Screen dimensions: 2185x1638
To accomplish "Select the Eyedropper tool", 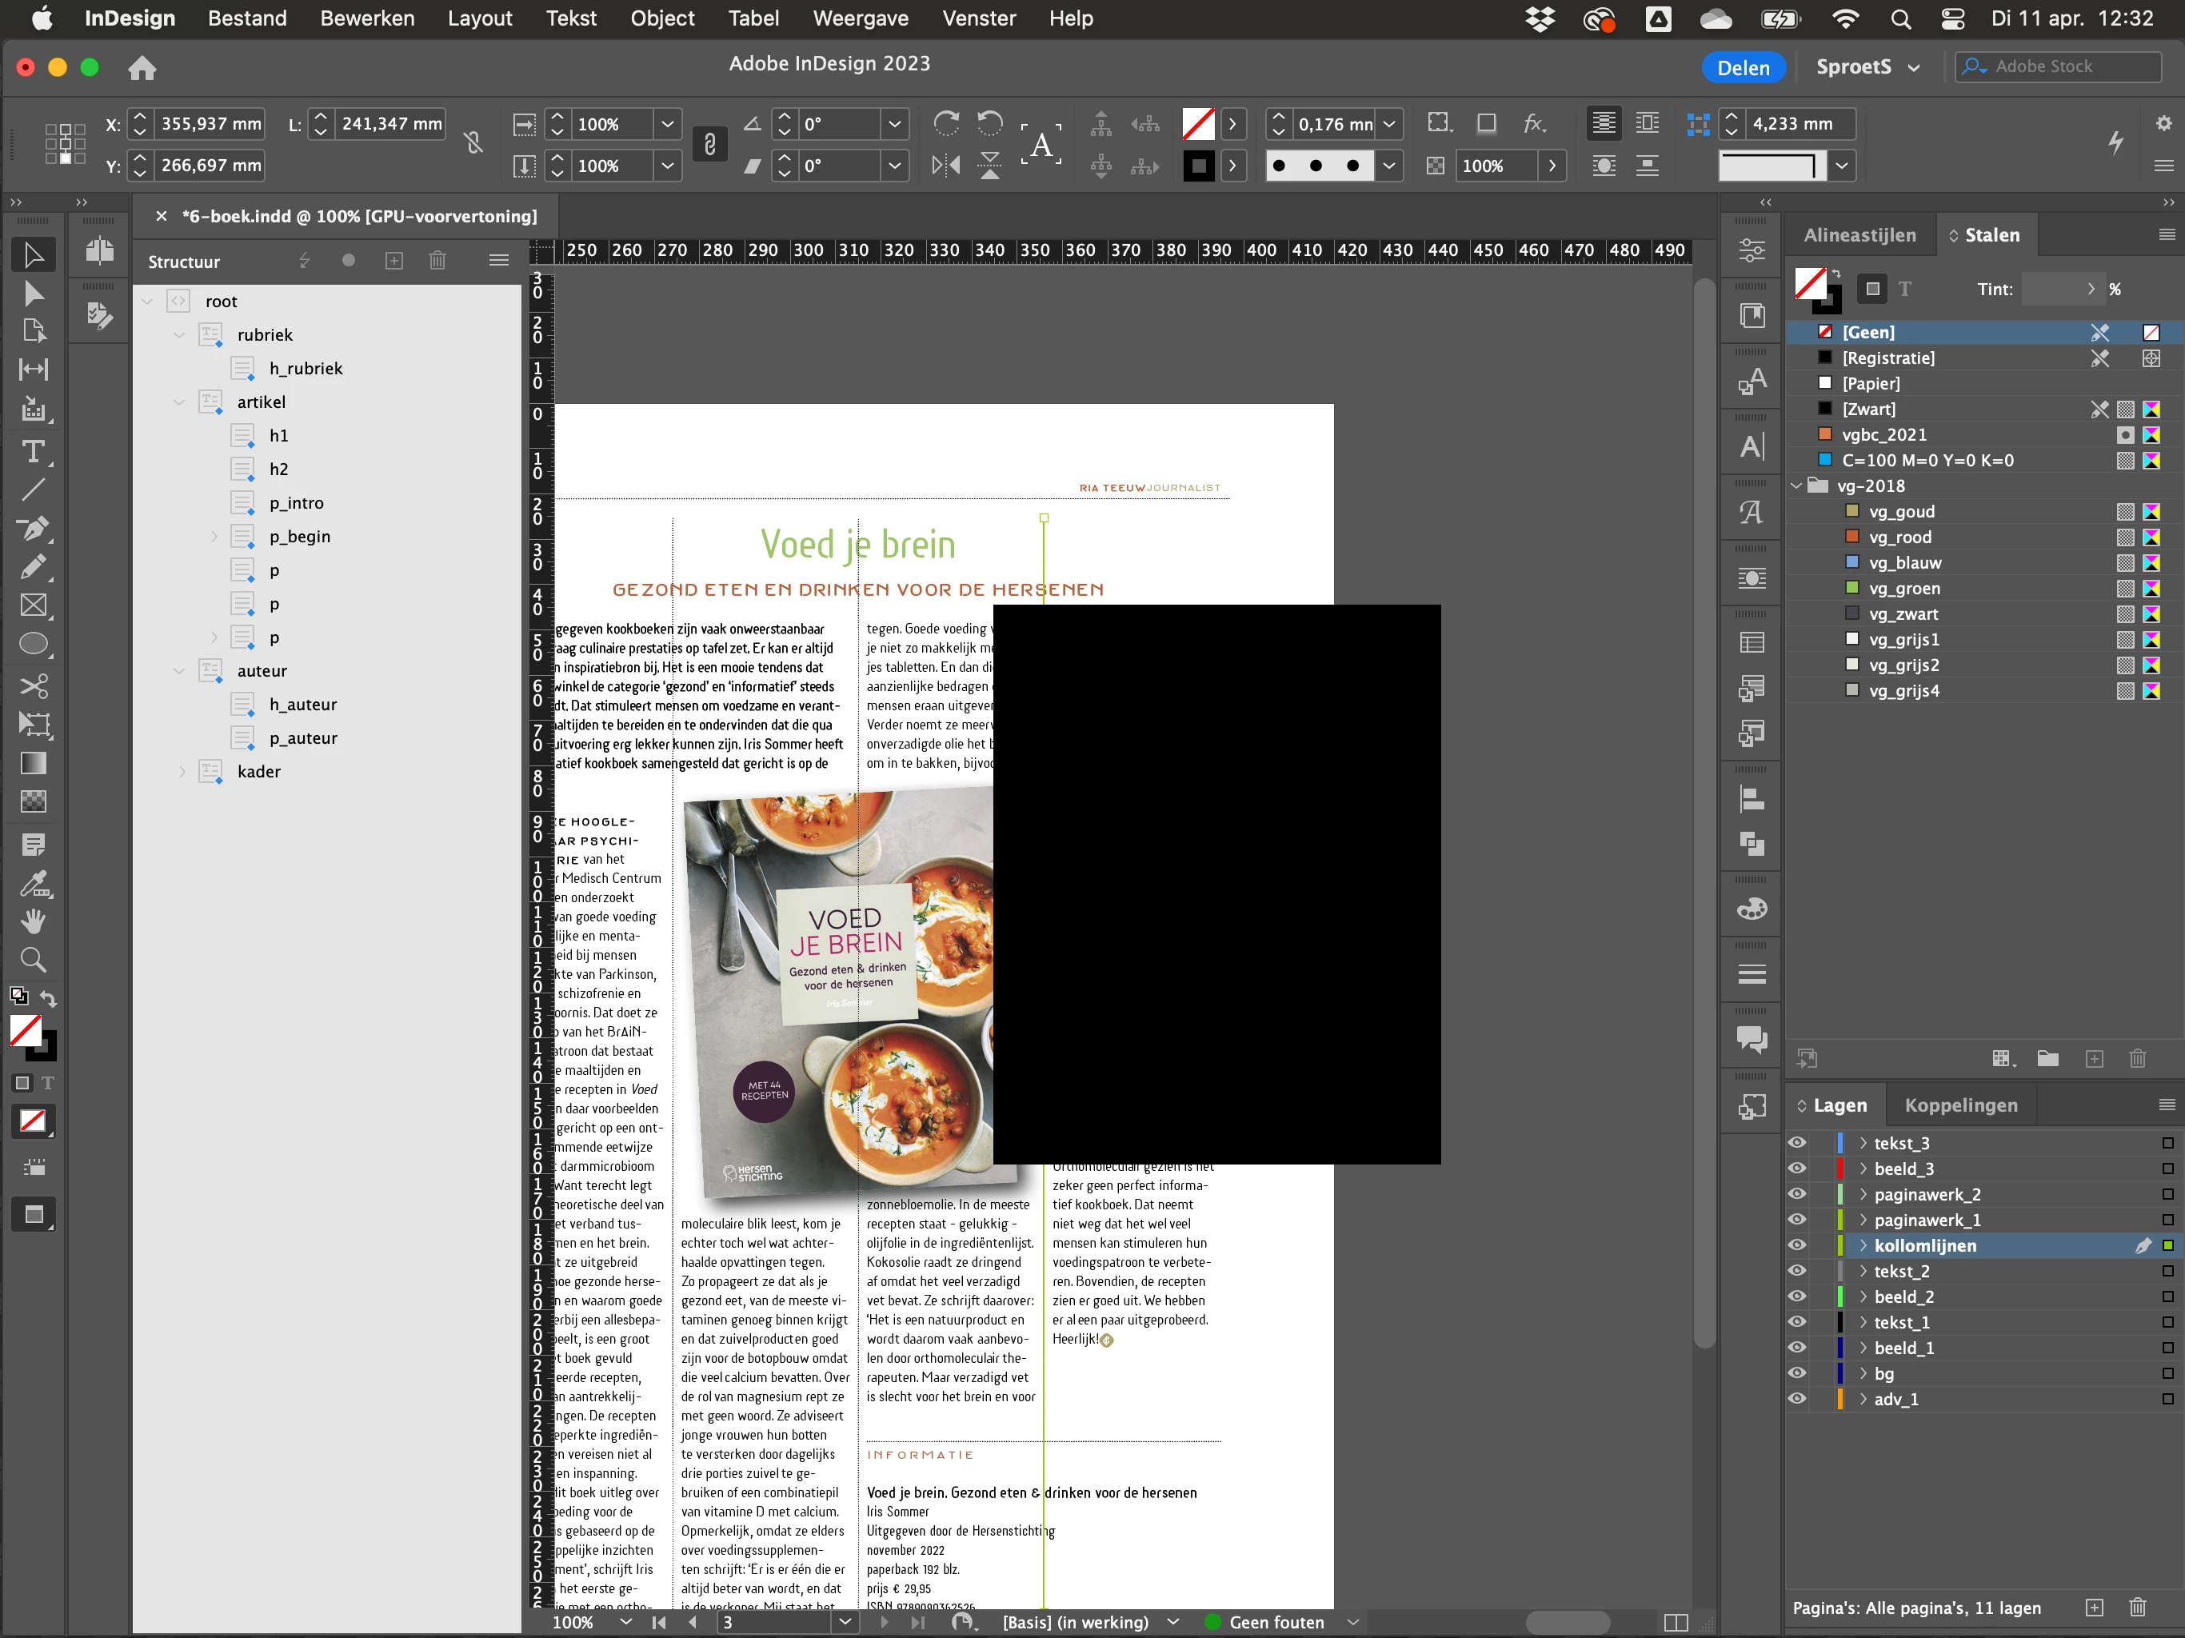I will (34, 883).
